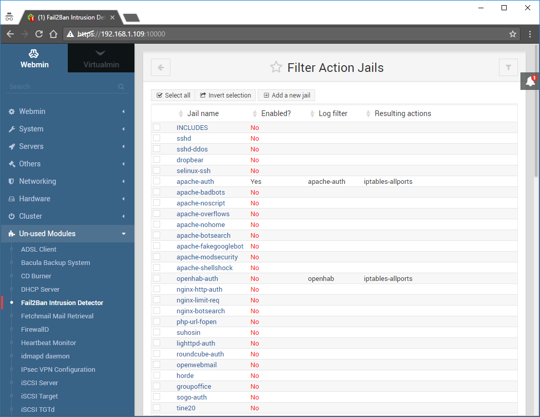
Task: Switch to the Virtualmin tab
Action: pos(101,58)
